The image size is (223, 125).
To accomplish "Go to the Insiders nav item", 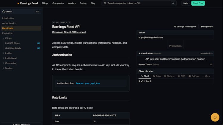I will click(72, 3).
